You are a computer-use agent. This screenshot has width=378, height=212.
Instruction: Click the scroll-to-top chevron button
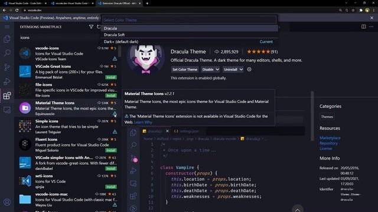pos(298,210)
